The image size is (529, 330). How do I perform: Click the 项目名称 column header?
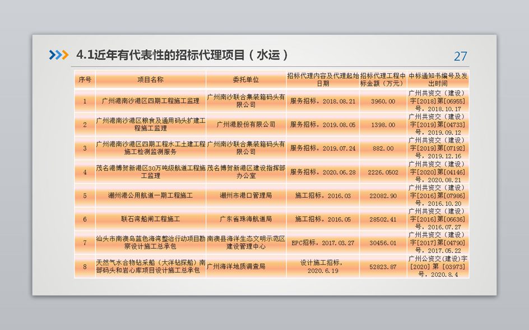[150, 79]
